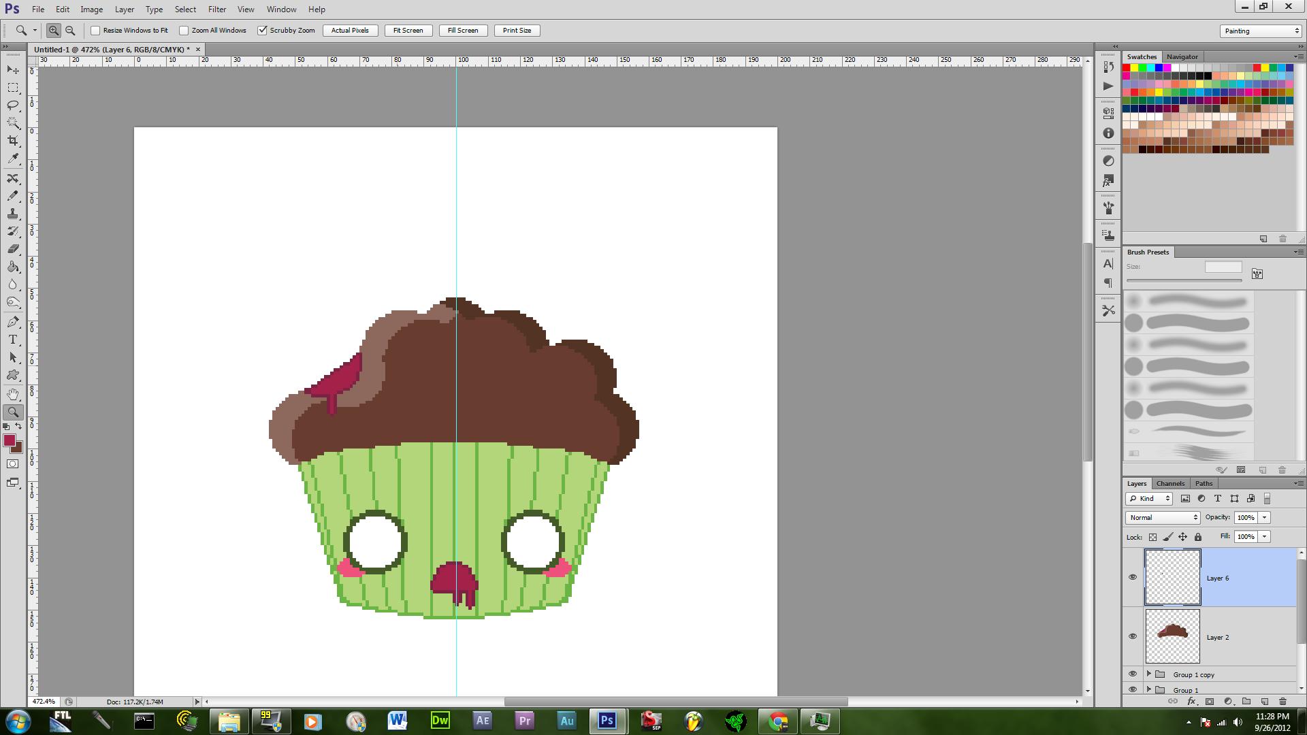This screenshot has width=1307, height=735.
Task: Expand the Group 1 folder
Action: 1149,689
